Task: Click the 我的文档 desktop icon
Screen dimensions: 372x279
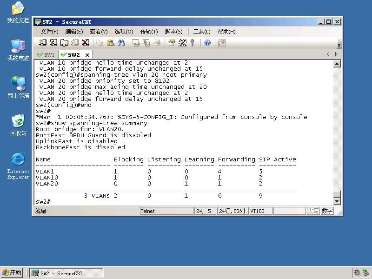Action: click(18, 12)
